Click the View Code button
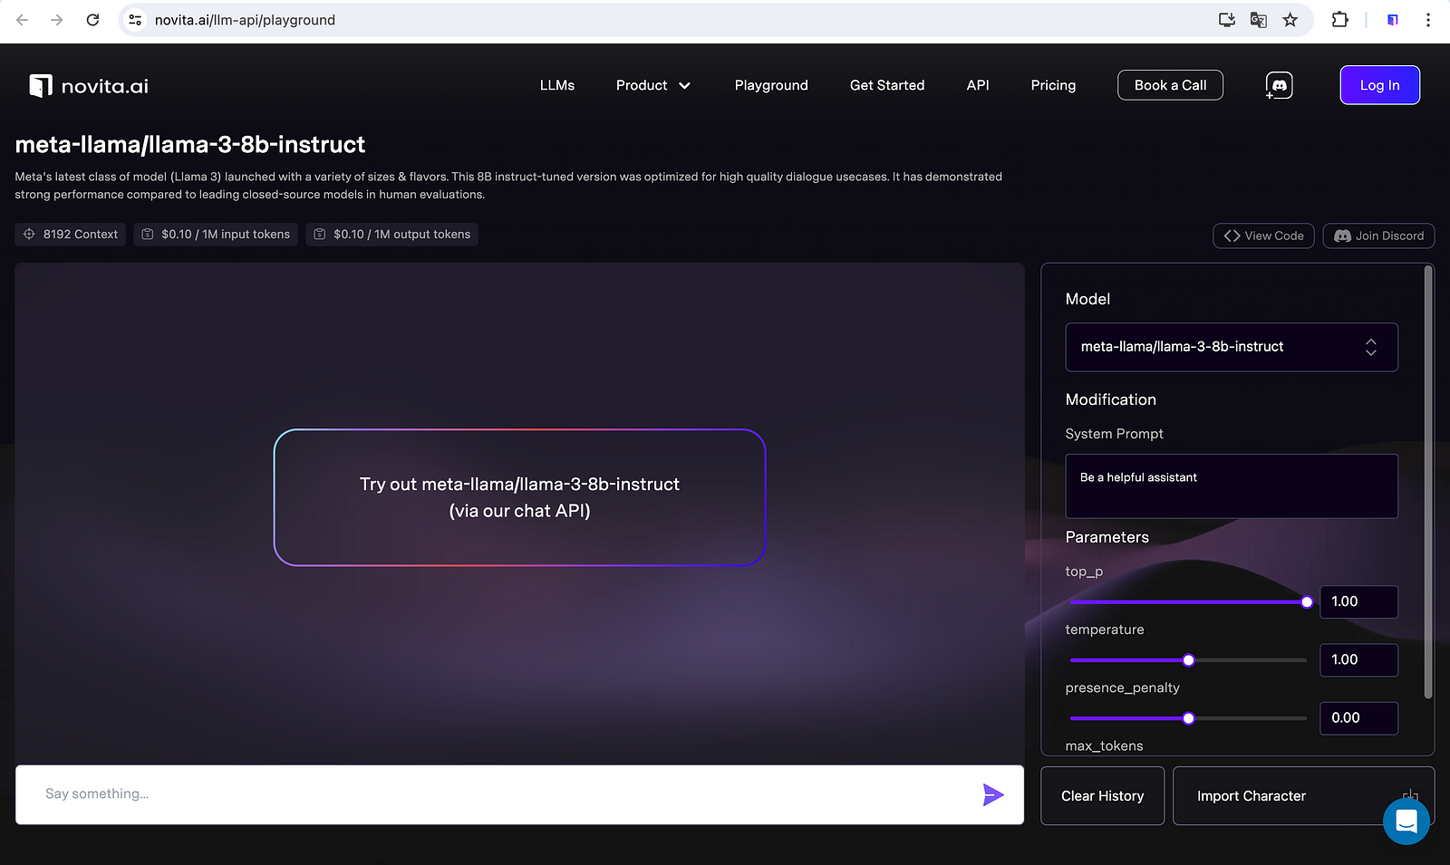 (x=1263, y=235)
